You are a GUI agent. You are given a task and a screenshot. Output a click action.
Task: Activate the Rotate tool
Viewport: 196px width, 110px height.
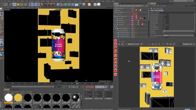22,5
